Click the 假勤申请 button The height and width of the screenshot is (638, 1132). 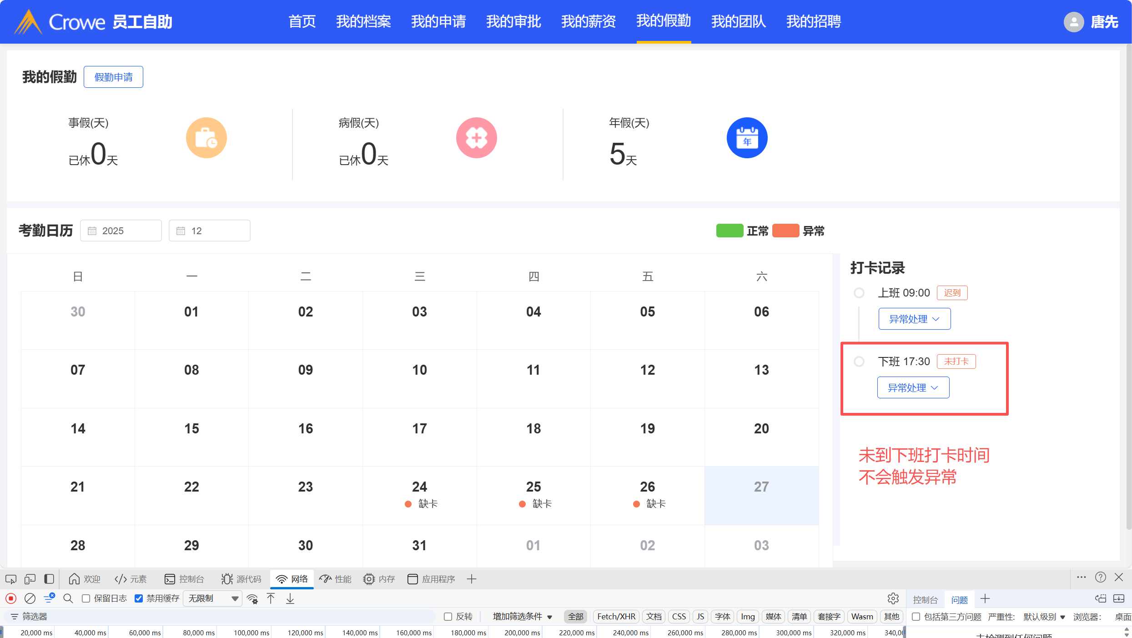pos(113,77)
